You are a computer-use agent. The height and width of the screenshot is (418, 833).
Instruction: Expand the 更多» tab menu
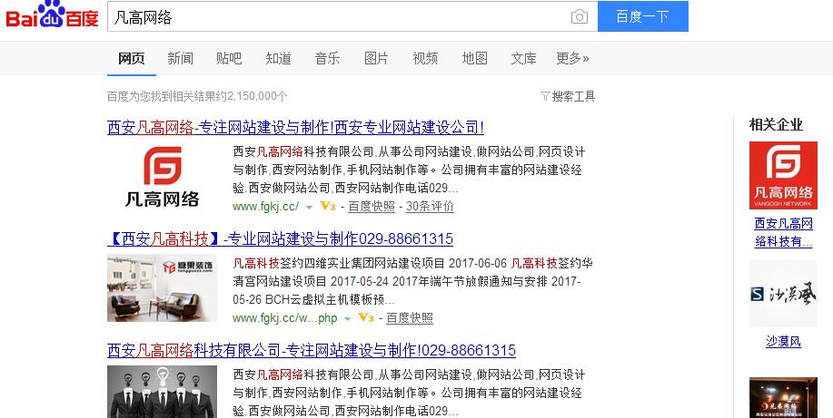tap(572, 59)
